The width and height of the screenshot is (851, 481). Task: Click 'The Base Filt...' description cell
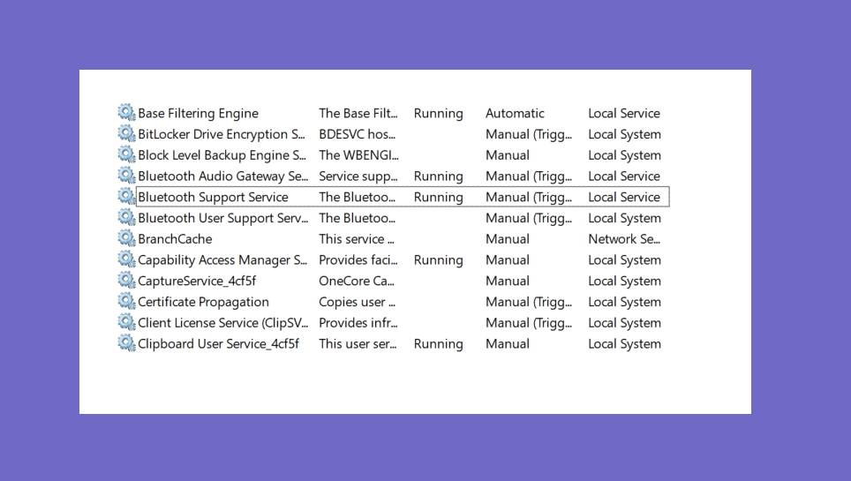[x=358, y=114]
